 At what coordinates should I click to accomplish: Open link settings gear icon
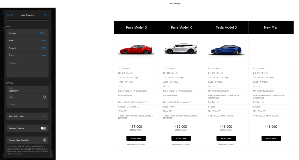(44, 97)
